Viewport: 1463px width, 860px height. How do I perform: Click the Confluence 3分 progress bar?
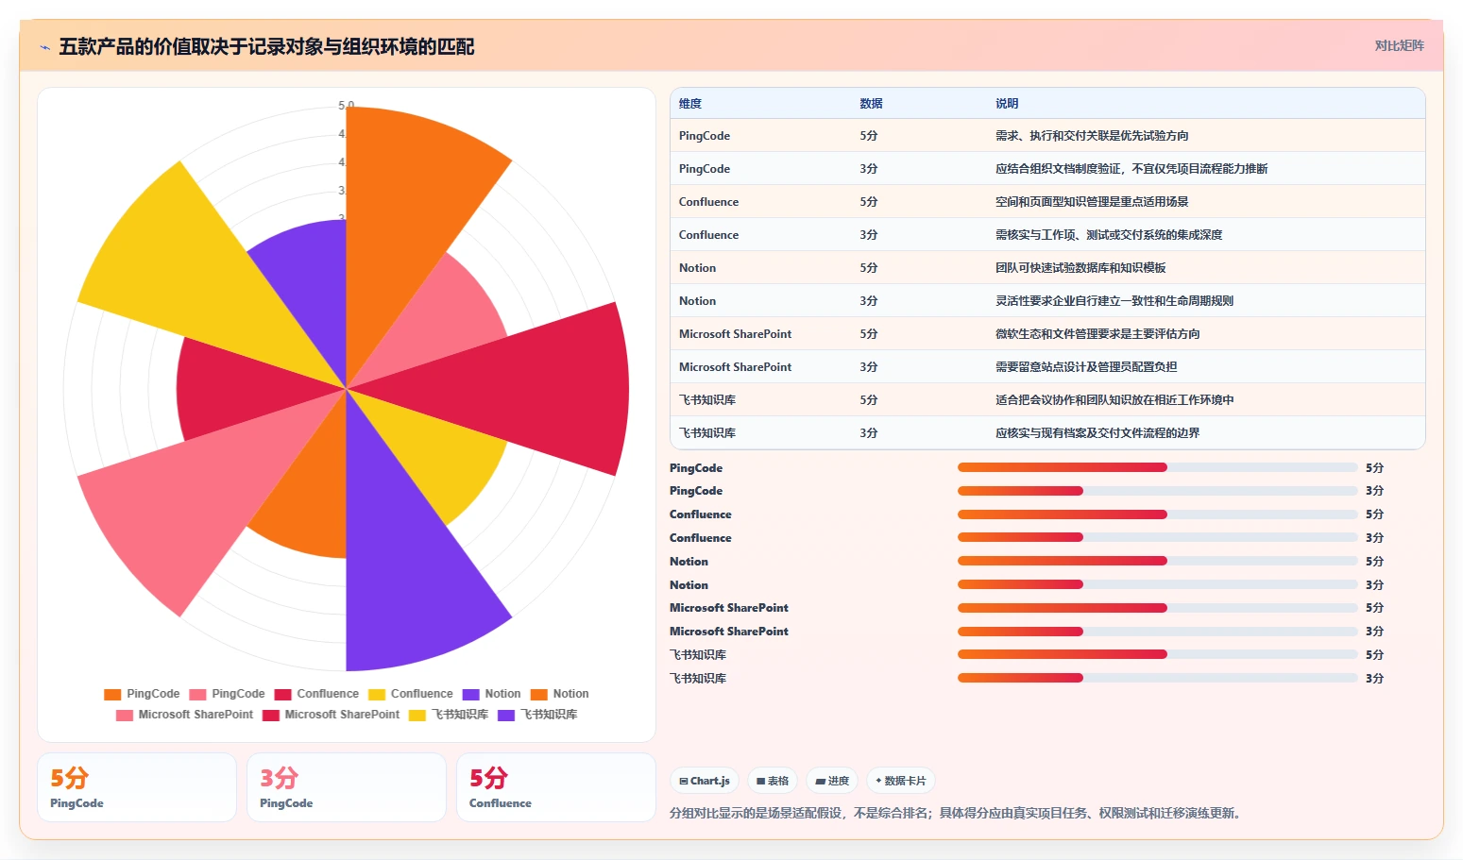(x=1157, y=537)
